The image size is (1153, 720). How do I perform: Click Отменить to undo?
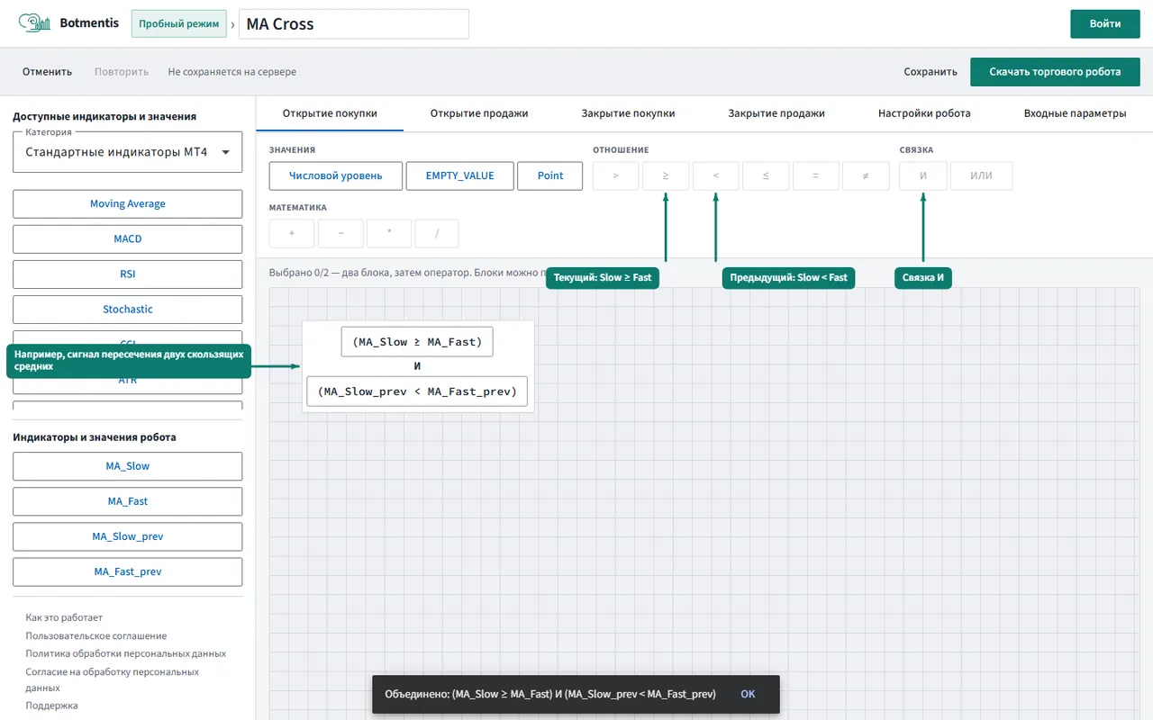[47, 72]
